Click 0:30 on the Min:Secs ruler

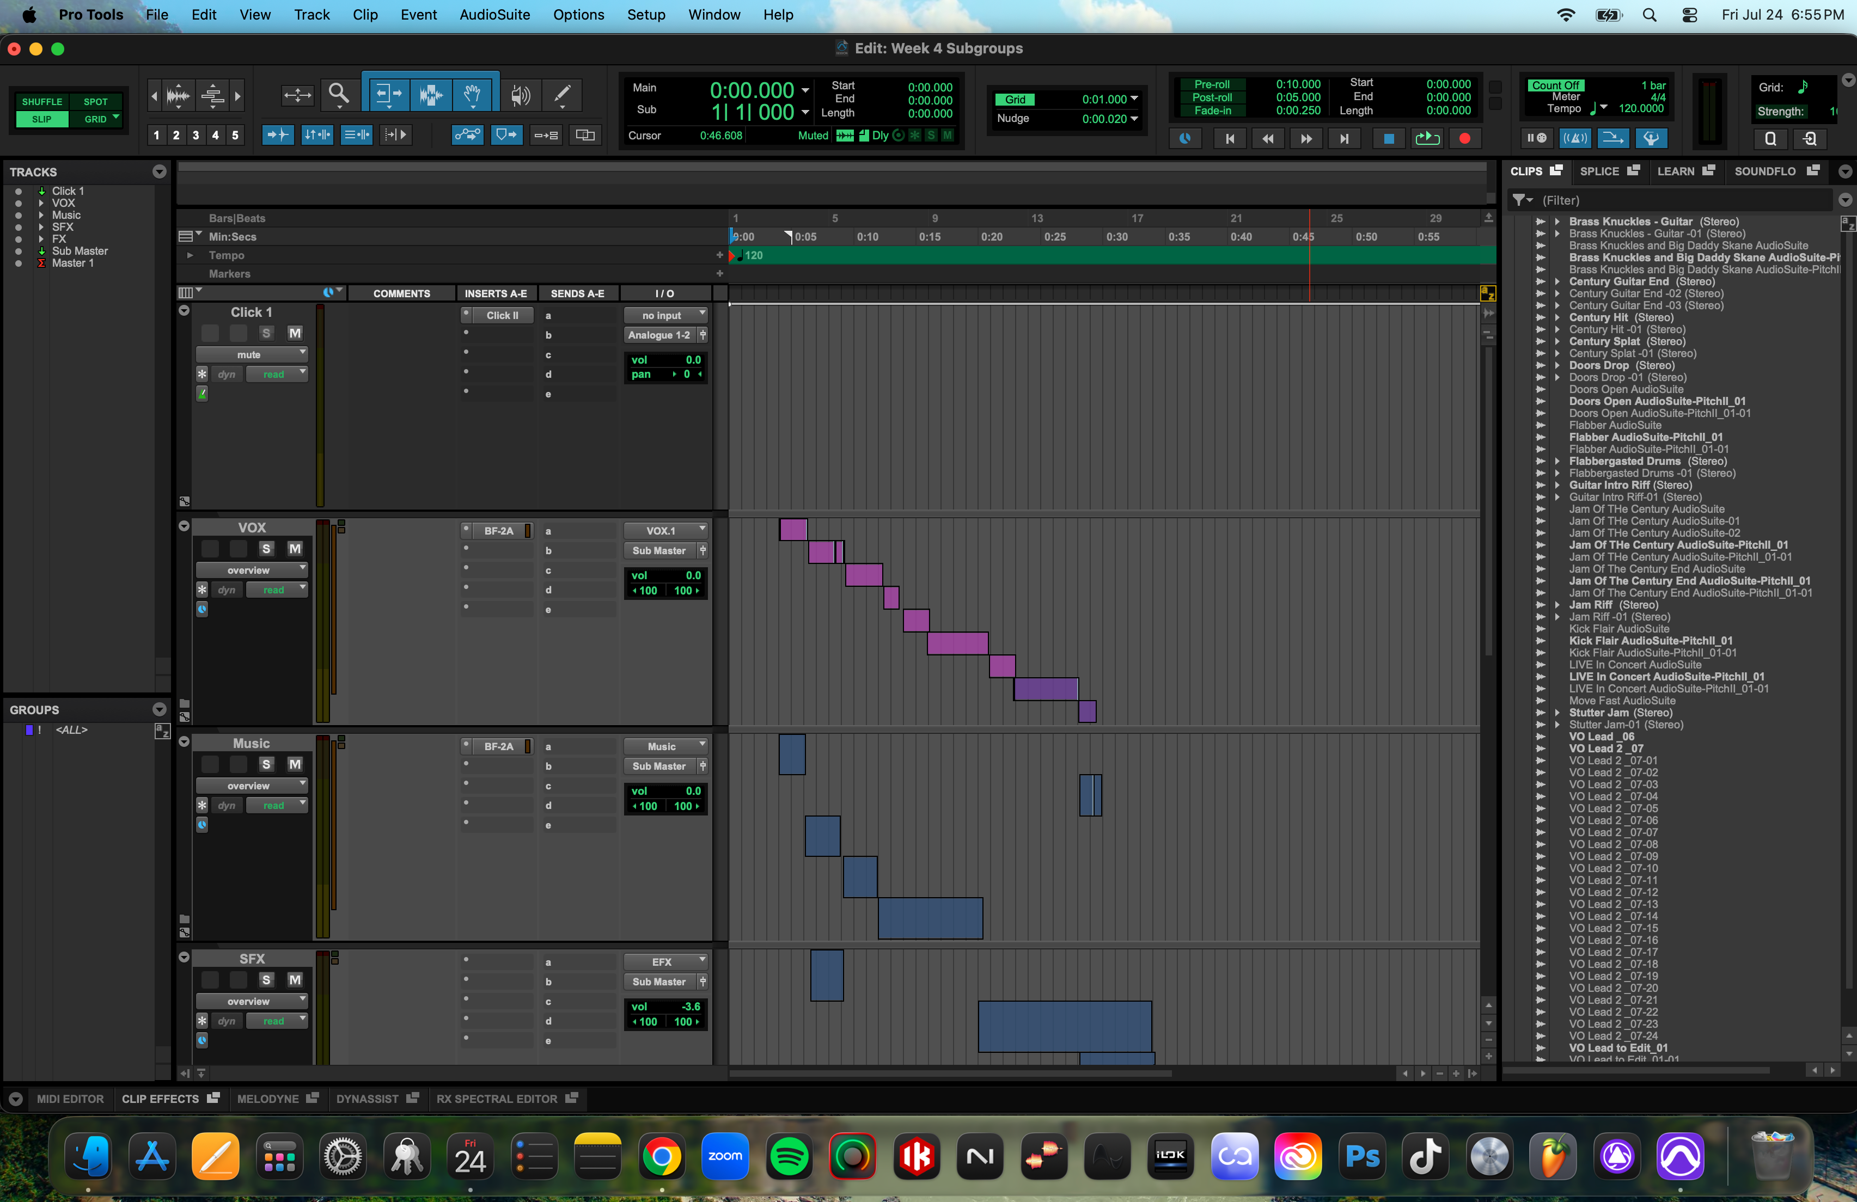[1116, 236]
